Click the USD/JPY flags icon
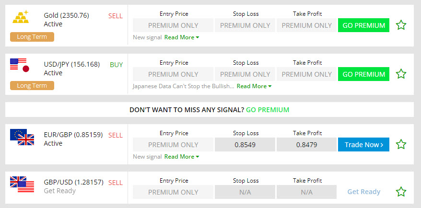The height and width of the screenshot is (208, 421). 20,65
